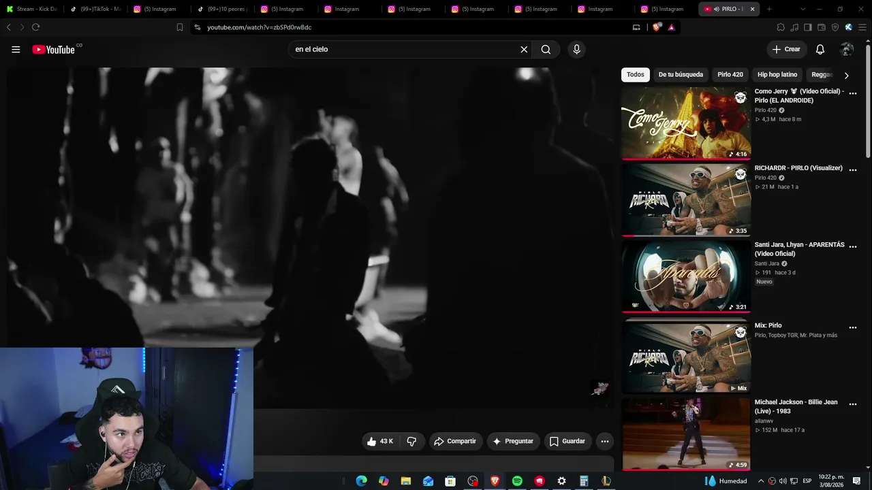Image resolution: width=872 pixels, height=490 pixels.
Task: Switch to the (99+) 10 peores tab
Action: 222,9
